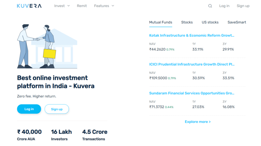Image resolution: width=261 pixels, height=146 pixels.
Task: Expand the Invest dropdown menu
Action: click(x=62, y=6)
